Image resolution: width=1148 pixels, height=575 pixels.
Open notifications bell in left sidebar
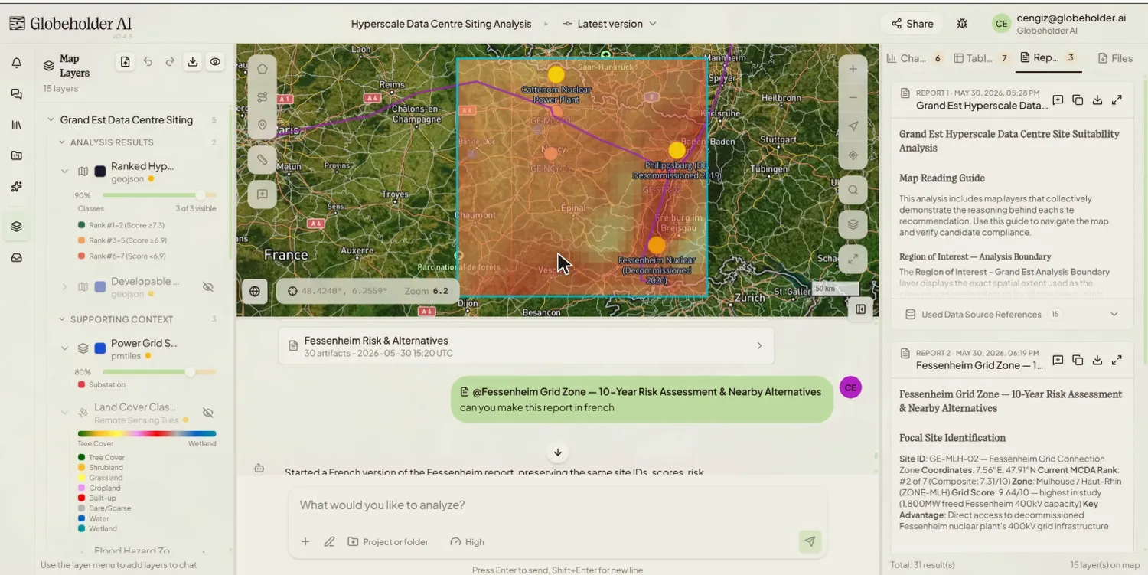coord(17,64)
